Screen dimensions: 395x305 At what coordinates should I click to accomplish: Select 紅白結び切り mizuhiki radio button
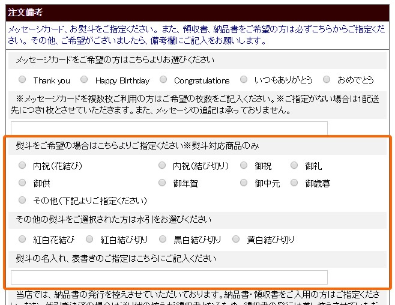[89, 239]
